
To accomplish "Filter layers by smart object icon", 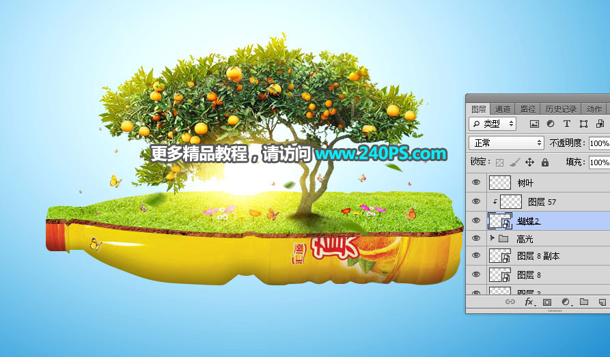I will pos(600,124).
